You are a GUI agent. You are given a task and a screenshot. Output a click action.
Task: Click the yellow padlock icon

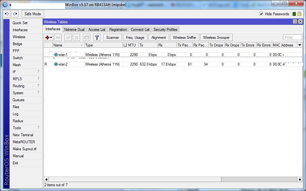coord(299,14)
